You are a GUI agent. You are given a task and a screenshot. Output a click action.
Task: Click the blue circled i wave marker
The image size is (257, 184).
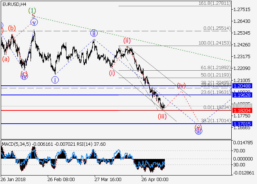tap(54, 79)
